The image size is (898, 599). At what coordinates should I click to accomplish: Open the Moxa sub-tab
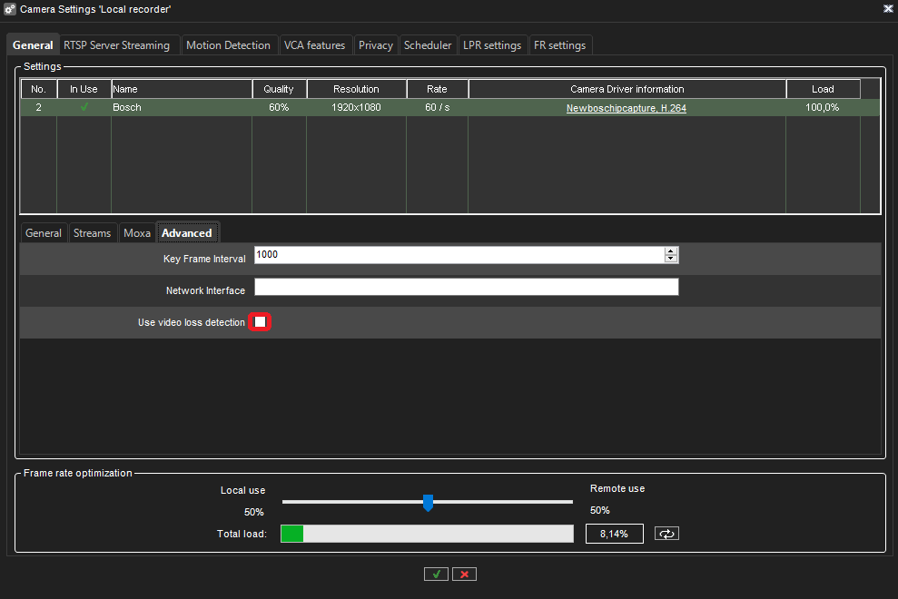pos(137,233)
